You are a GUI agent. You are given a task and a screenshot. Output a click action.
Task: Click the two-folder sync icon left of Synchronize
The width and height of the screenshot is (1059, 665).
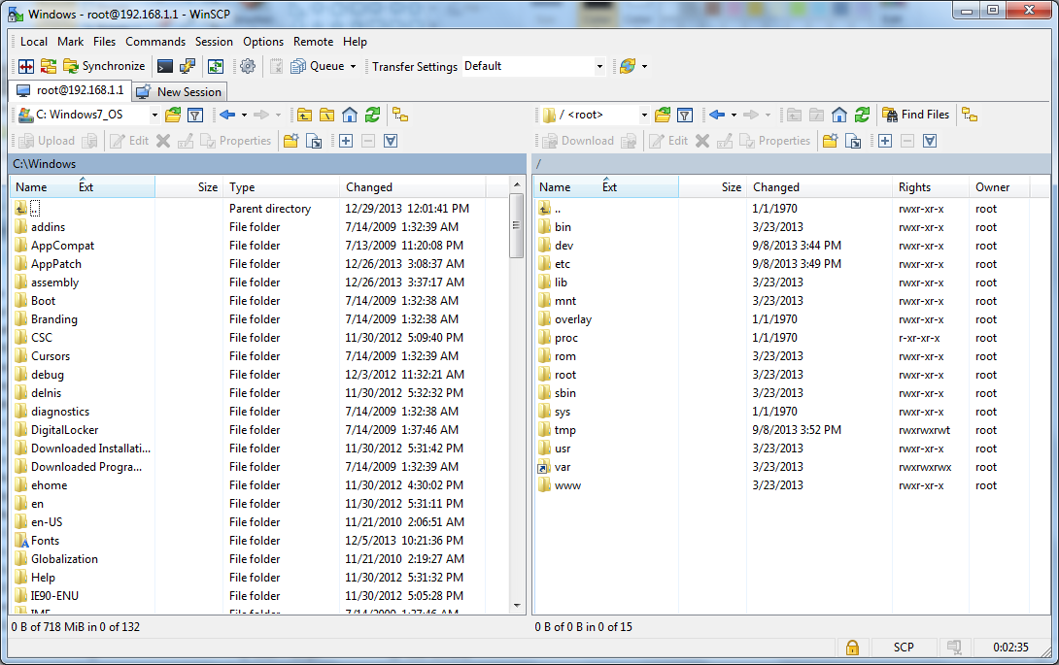pos(48,66)
